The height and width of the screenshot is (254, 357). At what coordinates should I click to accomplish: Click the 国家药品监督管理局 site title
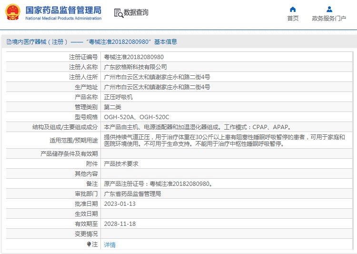(x=63, y=10)
